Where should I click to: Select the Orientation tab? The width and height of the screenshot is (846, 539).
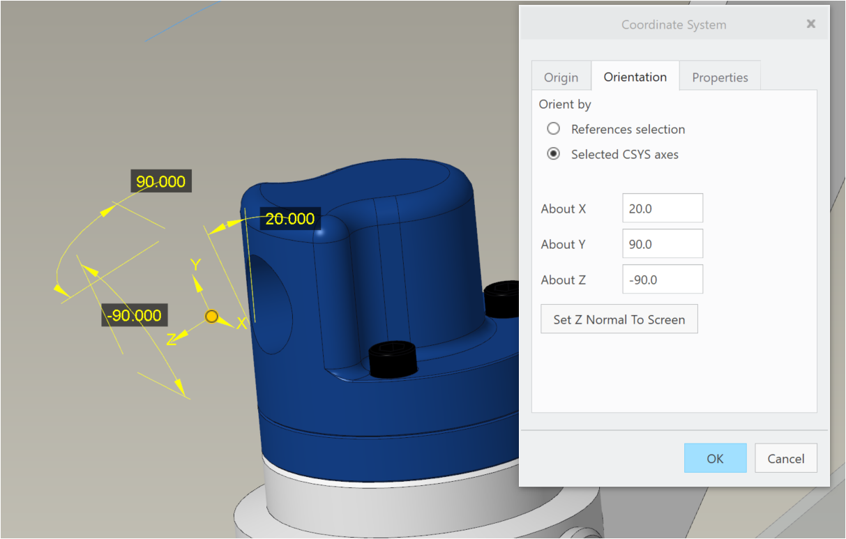(635, 77)
